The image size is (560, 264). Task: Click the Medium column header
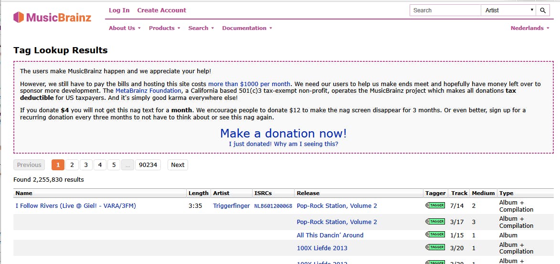click(x=483, y=193)
